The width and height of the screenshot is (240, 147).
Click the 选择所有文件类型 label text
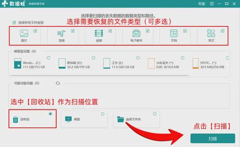(x=31, y=23)
